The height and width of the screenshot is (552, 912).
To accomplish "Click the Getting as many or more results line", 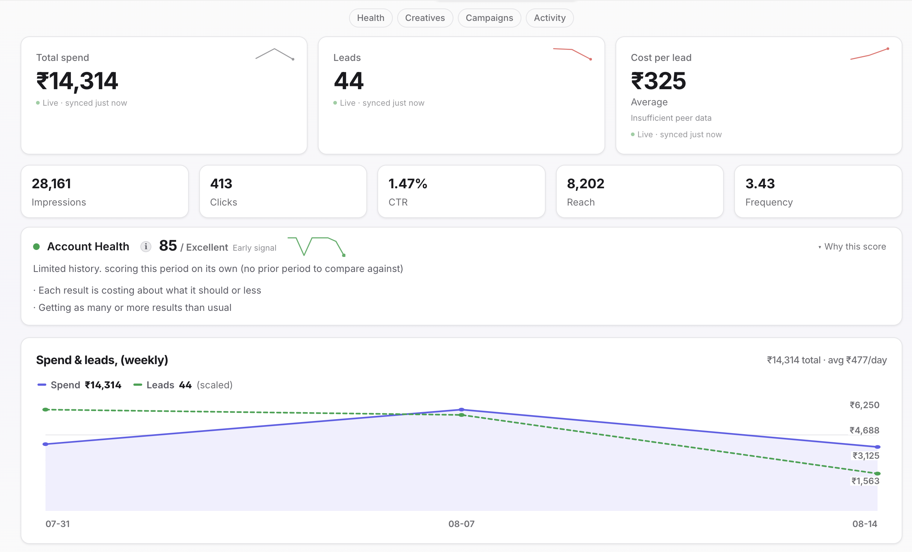I will pos(132,308).
